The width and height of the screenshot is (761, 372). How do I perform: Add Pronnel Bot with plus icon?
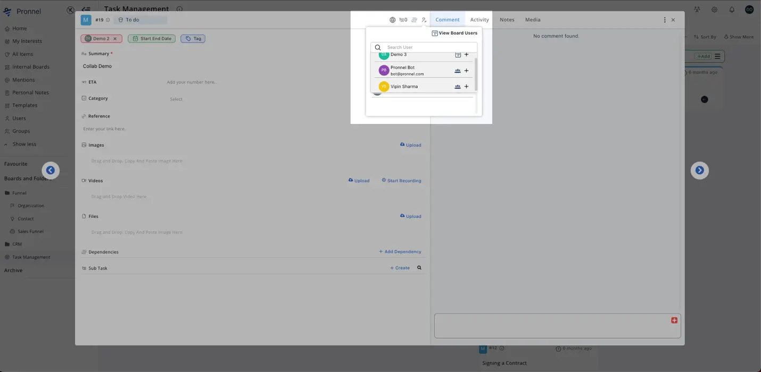click(467, 70)
